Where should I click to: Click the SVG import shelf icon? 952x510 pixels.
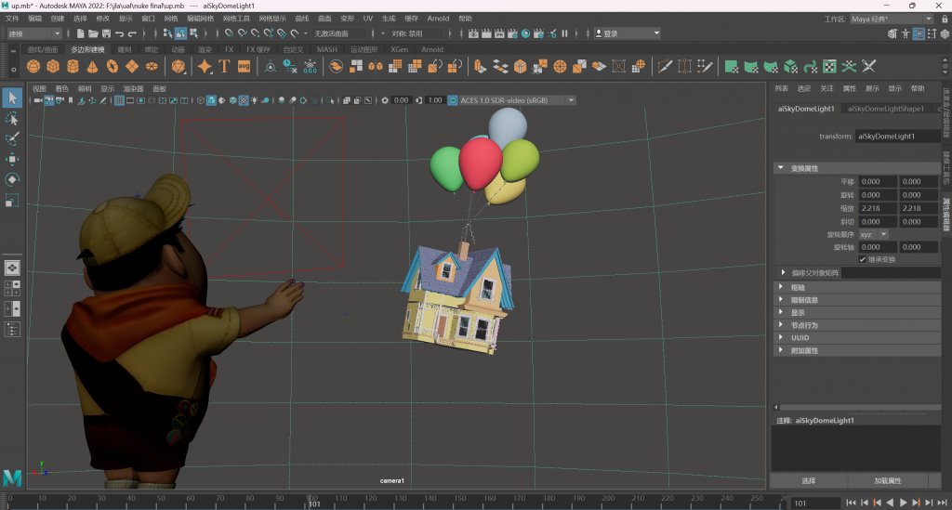[245, 66]
